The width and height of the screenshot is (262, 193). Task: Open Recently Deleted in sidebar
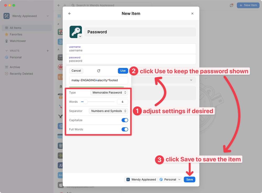(21, 74)
